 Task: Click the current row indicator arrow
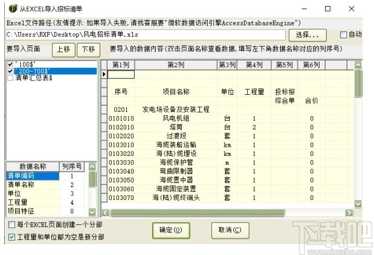click(x=104, y=74)
